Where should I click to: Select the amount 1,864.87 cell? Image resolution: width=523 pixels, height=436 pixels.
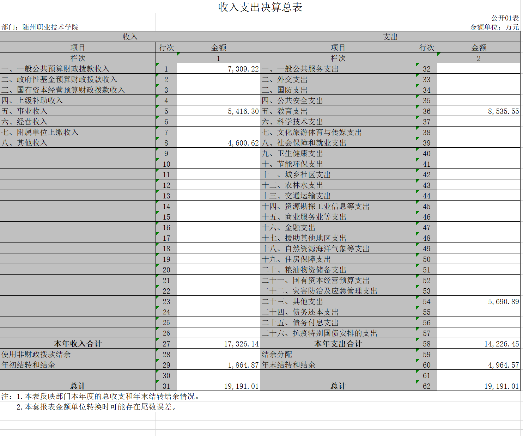(218, 365)
